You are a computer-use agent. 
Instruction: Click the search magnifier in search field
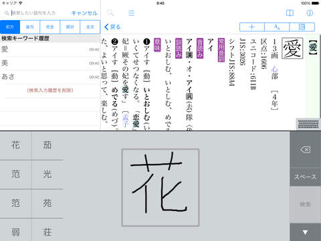(7, 13)
